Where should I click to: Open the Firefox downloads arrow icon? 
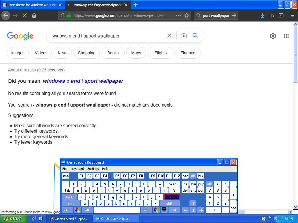pos(262,15)
